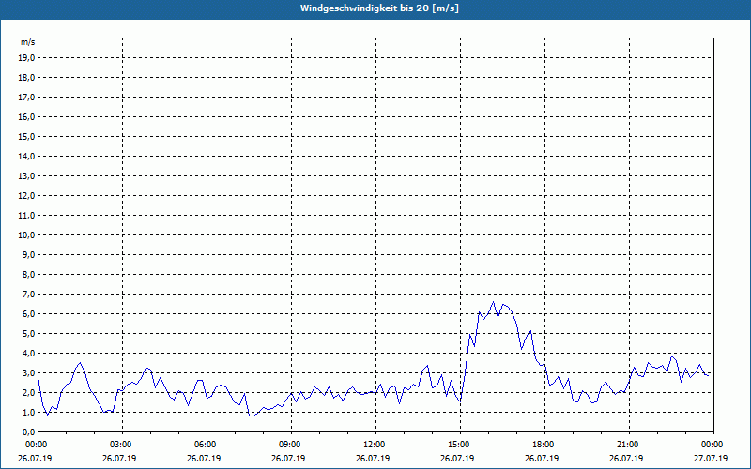Click the 16,0 y-axis value
Image resolution: width=751 pixels, height=469 pixels.
coord(26,116)
